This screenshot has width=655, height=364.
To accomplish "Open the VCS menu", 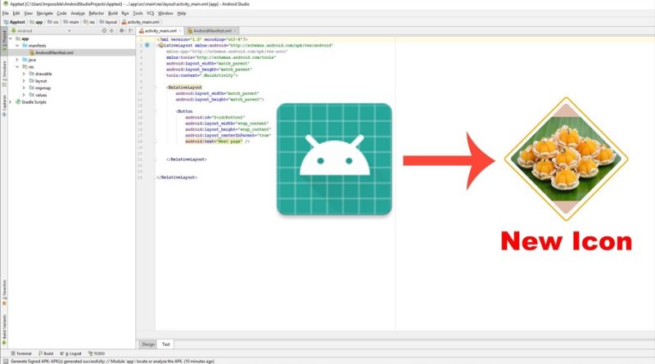I will pos(151,13).
